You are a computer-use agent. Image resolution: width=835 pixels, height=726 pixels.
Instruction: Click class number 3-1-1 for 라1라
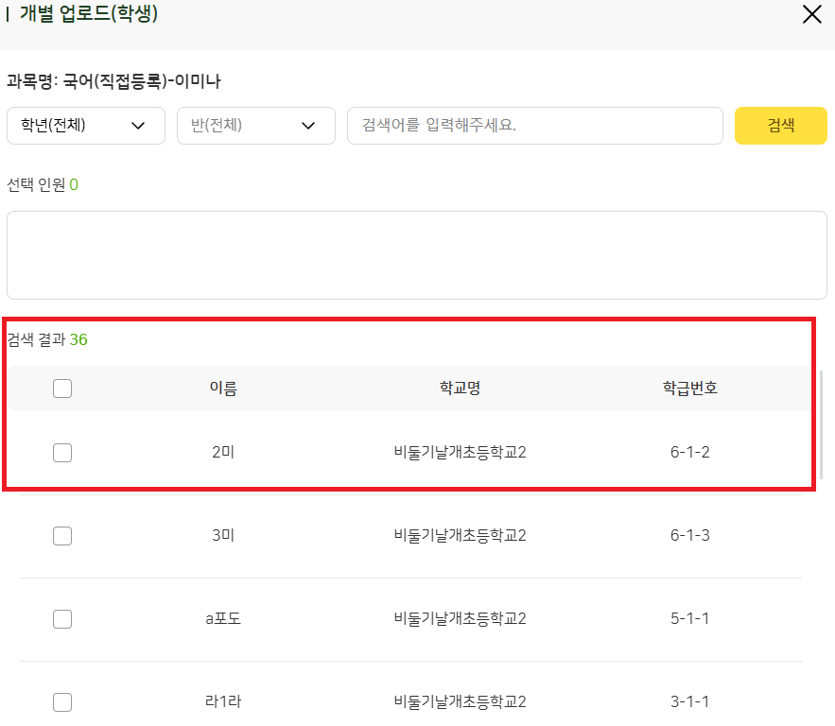point(690,702)
